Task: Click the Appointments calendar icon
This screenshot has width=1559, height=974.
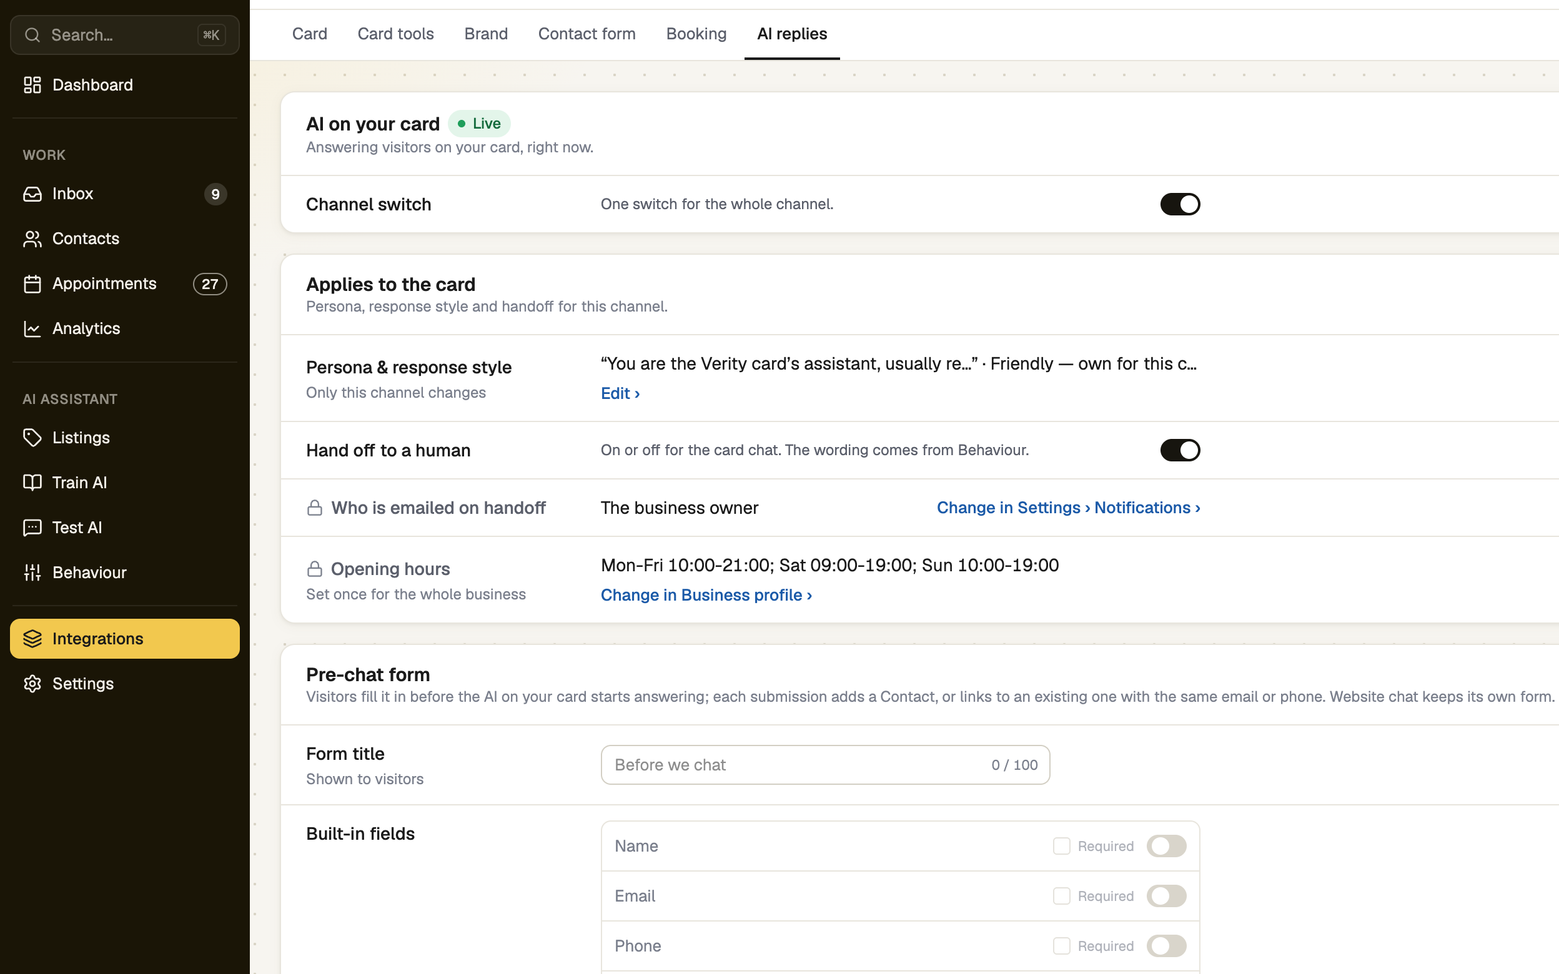Action: point(32,284)
